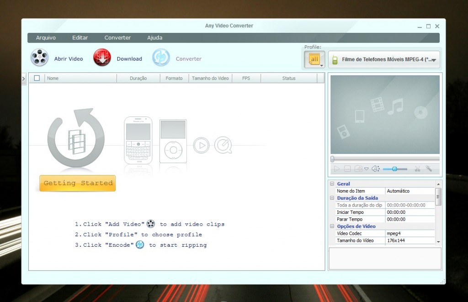Click the properties panel scrollbar thumb
Image resolution: width=468 pixels, height=302 pixels.
(x=438, y=196)
